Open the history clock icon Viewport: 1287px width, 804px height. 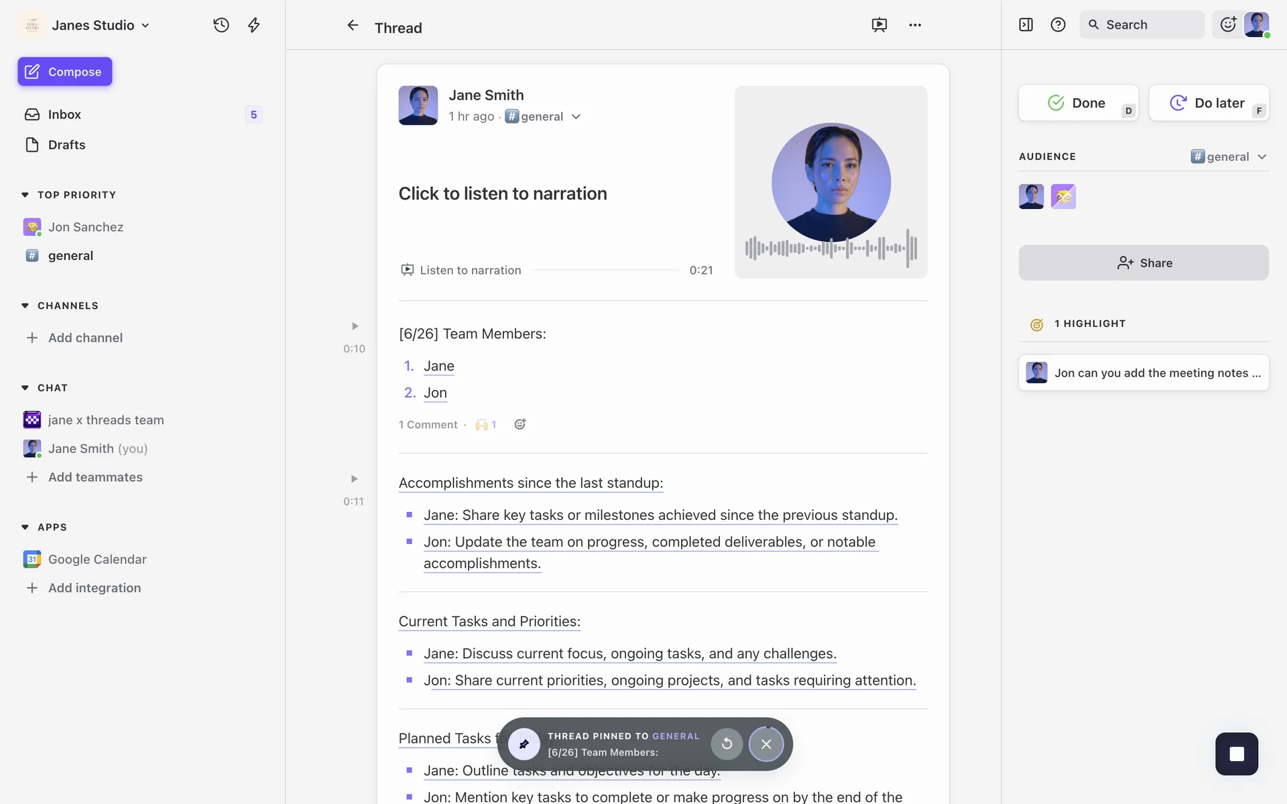pyautogui.click(x=221, y=25)
